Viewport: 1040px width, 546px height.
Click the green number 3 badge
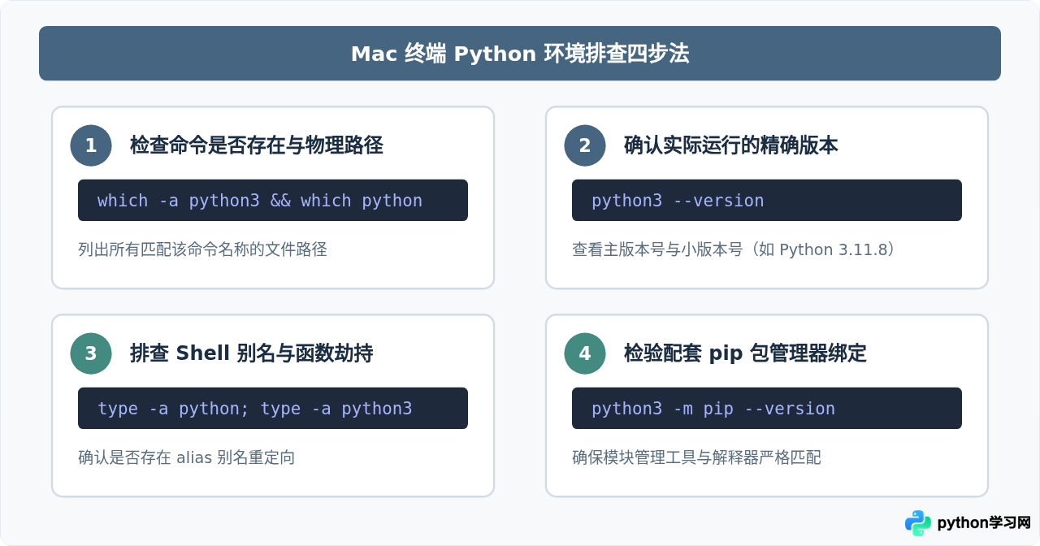click(x=91, y=353)
